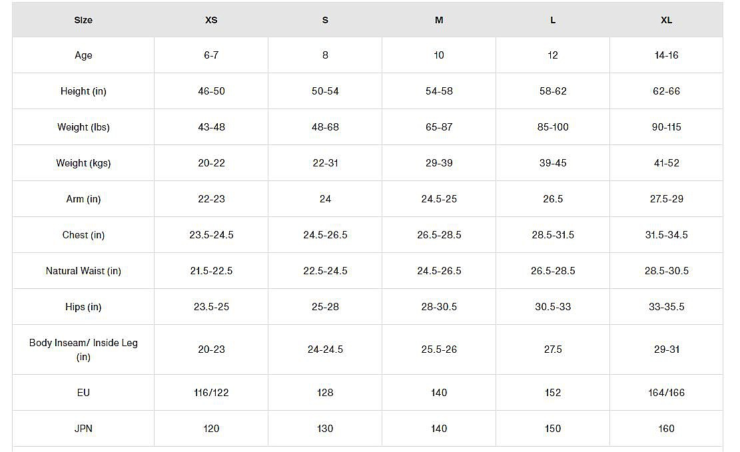Select the Body Inseam/ Inside Leg label

point(83,349)
